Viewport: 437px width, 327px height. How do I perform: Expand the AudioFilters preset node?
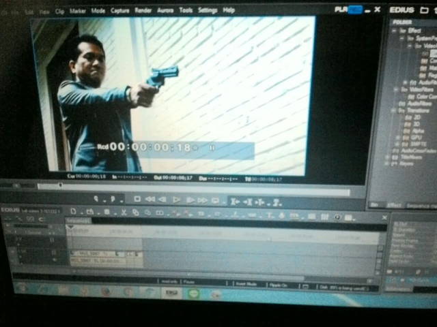[x=405, y=82]
